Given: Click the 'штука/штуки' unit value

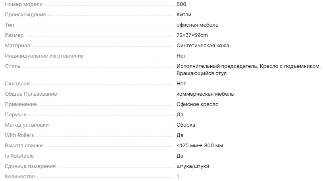Looking at the screenshot, I should [x=193, y=166].
